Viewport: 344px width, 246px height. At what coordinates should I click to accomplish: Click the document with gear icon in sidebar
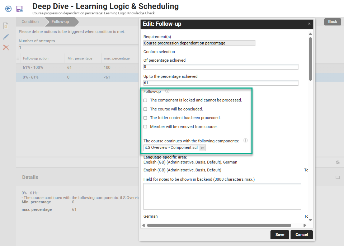[x=5, y=26]
